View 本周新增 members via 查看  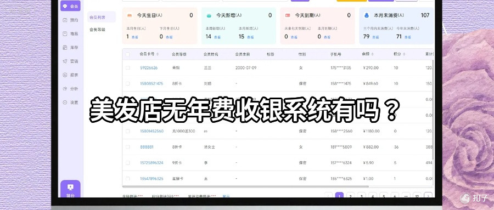coord(217,37)
